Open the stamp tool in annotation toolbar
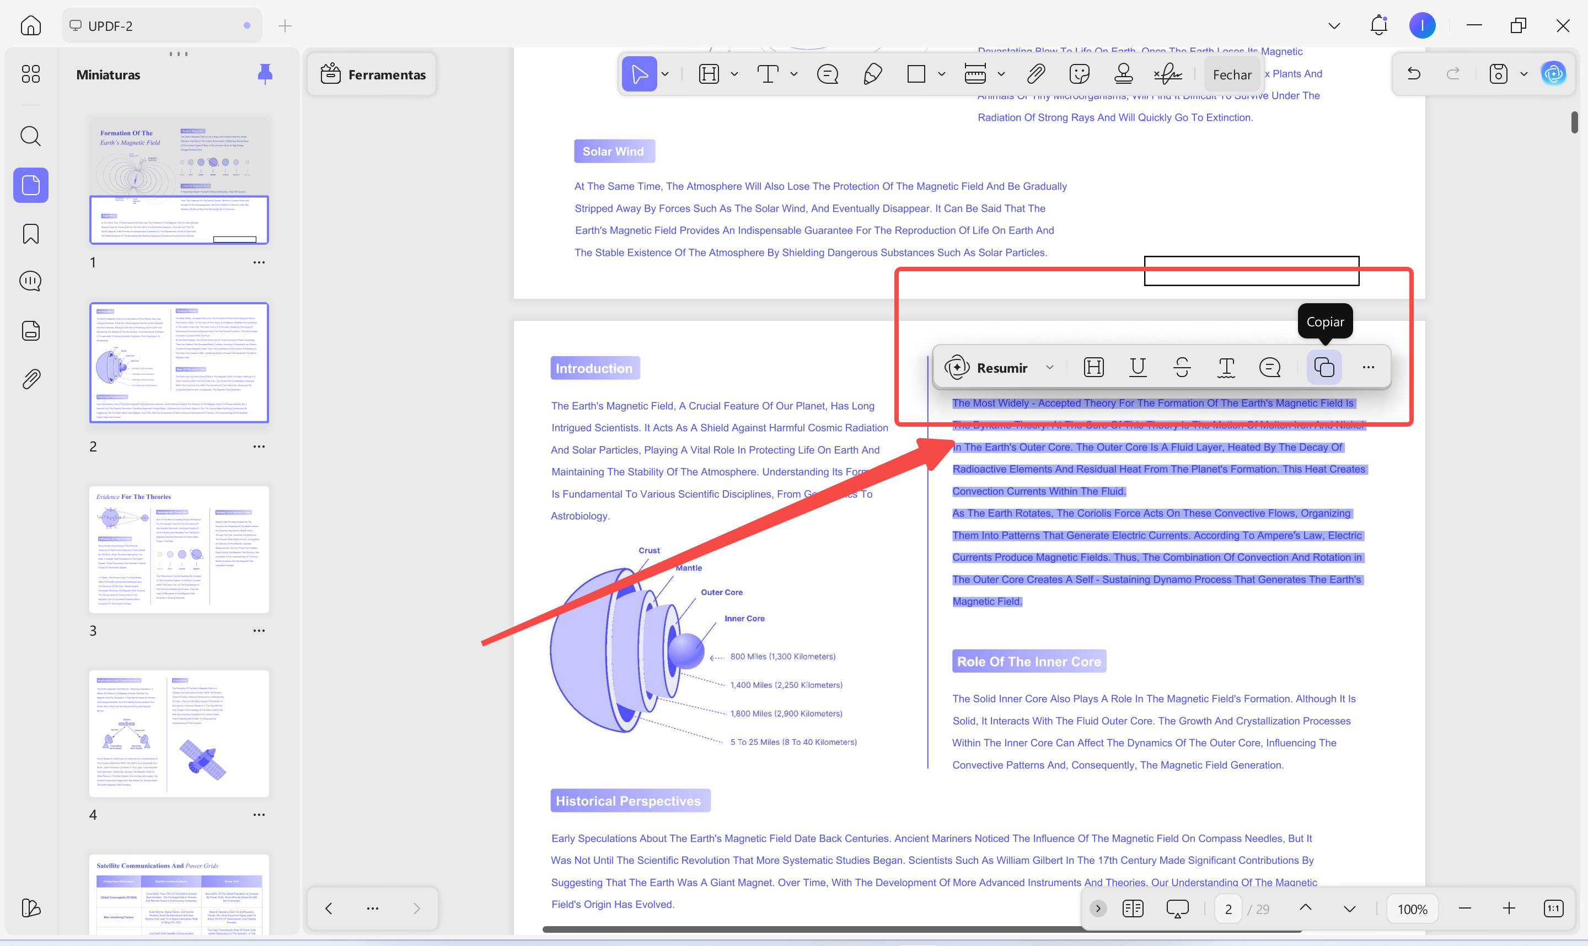 pyautogui.click(x=1123, y=74)
